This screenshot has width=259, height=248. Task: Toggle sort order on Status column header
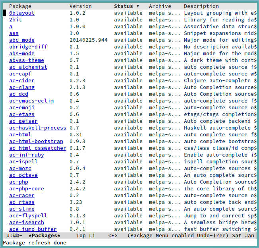click(127, 6)
